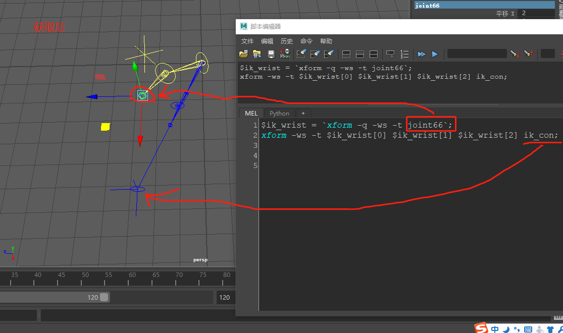This screenshot has height=333, width=563.
Task: Toggle the punctuation mode icon in Sogou bar
Action: pos(517,329)
